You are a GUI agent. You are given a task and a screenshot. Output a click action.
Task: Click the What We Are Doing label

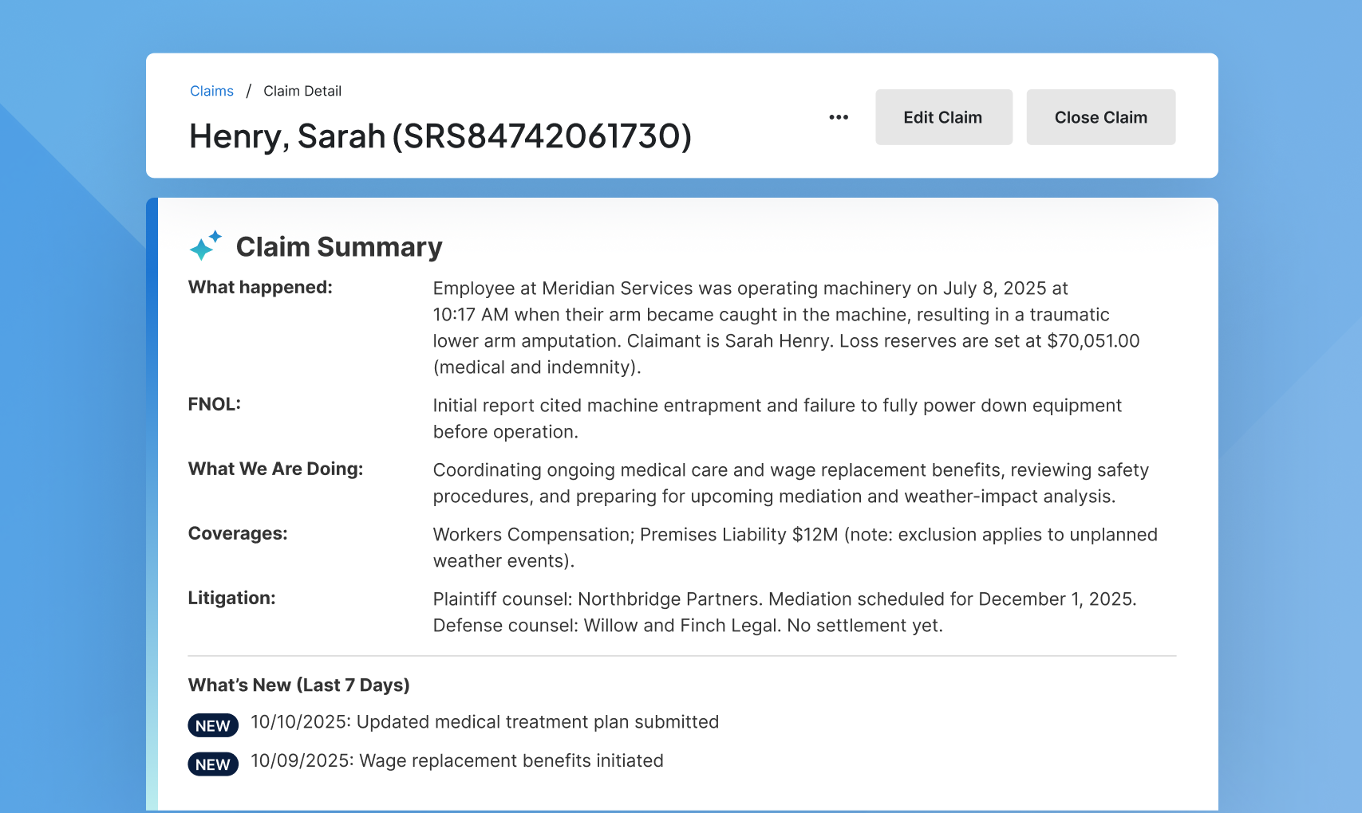tap(275, 469)
